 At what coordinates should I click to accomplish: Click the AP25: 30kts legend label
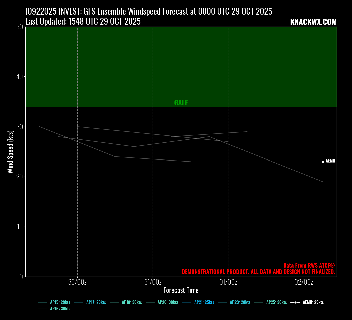point(276,302)
